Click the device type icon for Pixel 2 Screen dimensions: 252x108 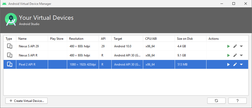10,64
